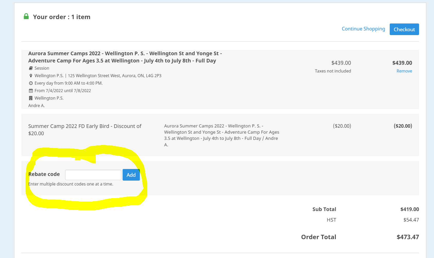Image resolution: width=434 pixels, height=258 pixels.
Task: Click the 'Taxes not included' note
Action: click(333, 71)
